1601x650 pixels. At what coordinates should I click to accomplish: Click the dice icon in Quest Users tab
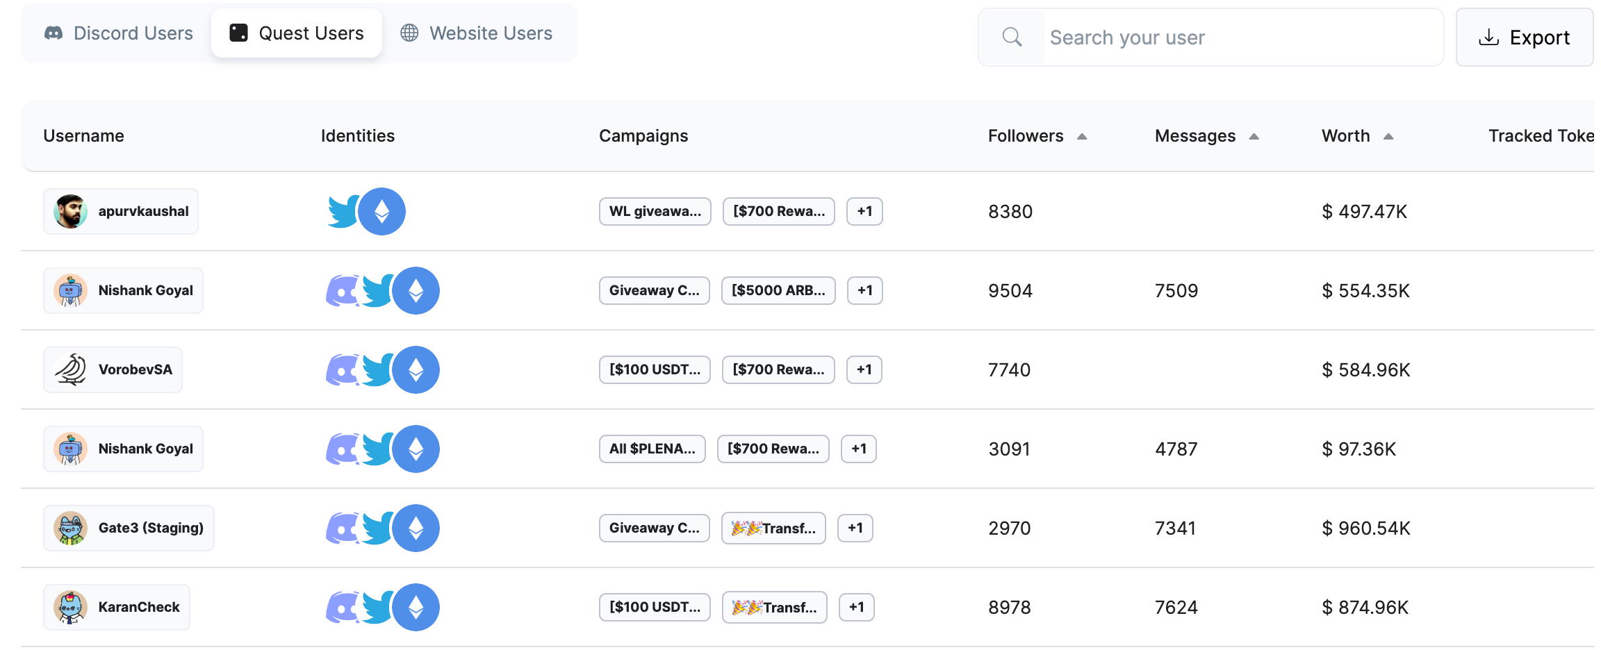[238, 33]
